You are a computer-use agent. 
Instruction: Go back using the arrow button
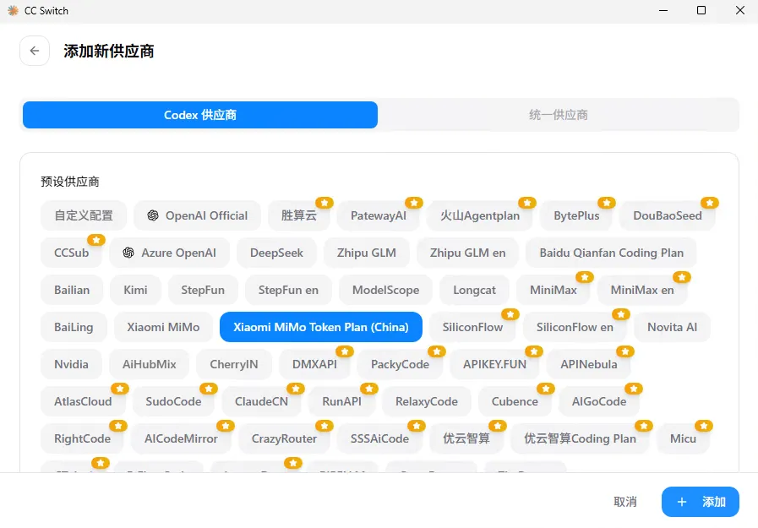(35, 51)
